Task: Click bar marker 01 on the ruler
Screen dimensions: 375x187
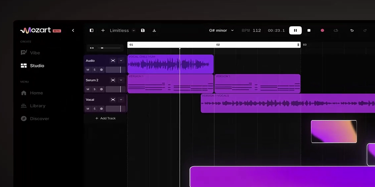Action: 131,45
